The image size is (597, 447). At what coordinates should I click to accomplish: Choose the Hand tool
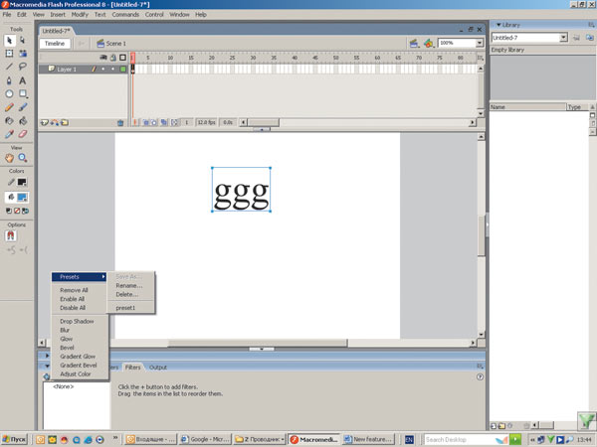9,157
